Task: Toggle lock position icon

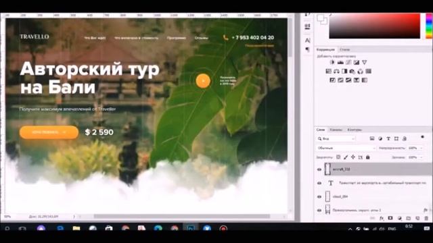Action: point(353,157)
